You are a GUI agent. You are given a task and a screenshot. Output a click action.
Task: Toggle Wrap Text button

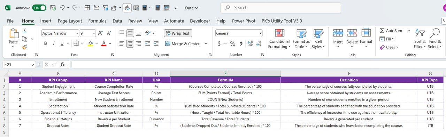click(x=178, y=33)
